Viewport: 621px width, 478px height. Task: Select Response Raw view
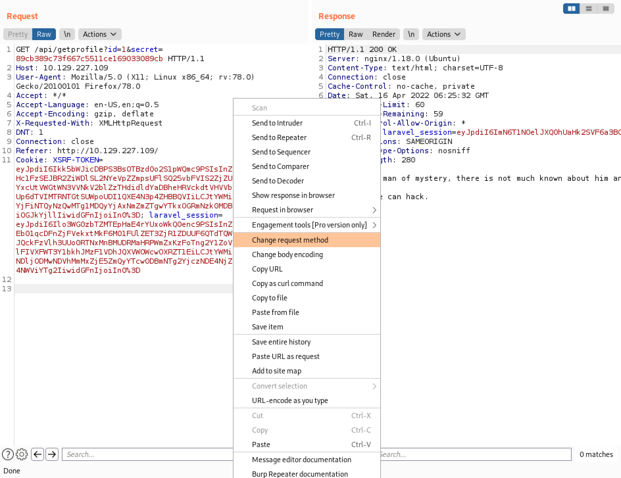(356, 34)
